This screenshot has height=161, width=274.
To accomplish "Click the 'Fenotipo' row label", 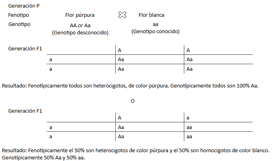I will (x=18, y=15).
